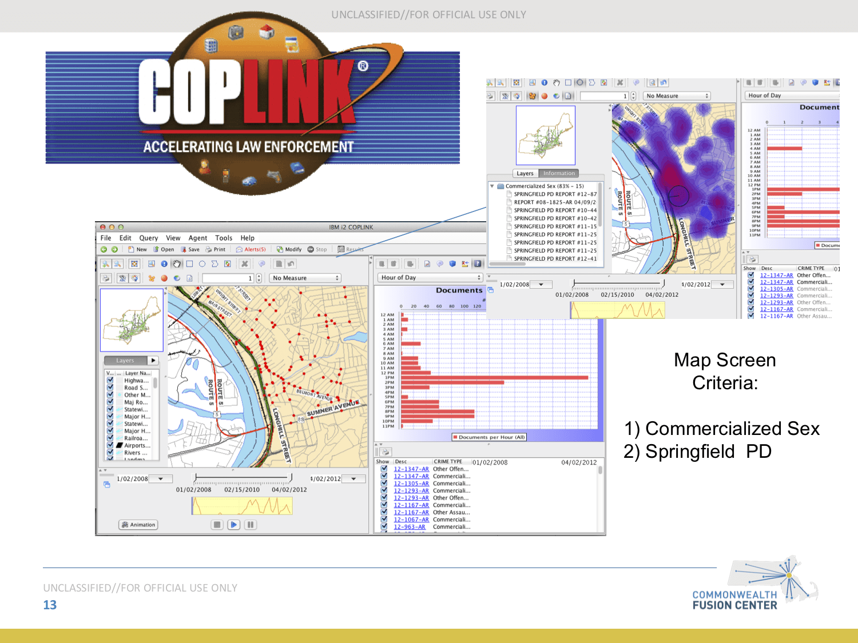Toggle the Railroa... layer checkbox
This screenshot has height=643, width=858.
[110, 438]
